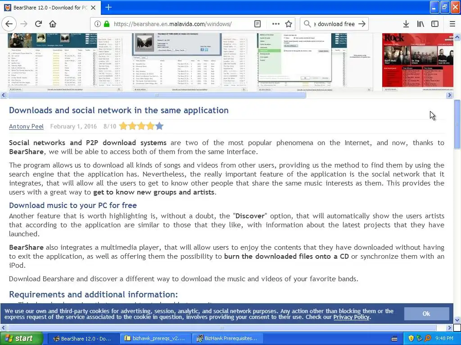Screen dimensions: 461x345
Task: Click heading Downloads and social network
Action: tap(119, 111)
